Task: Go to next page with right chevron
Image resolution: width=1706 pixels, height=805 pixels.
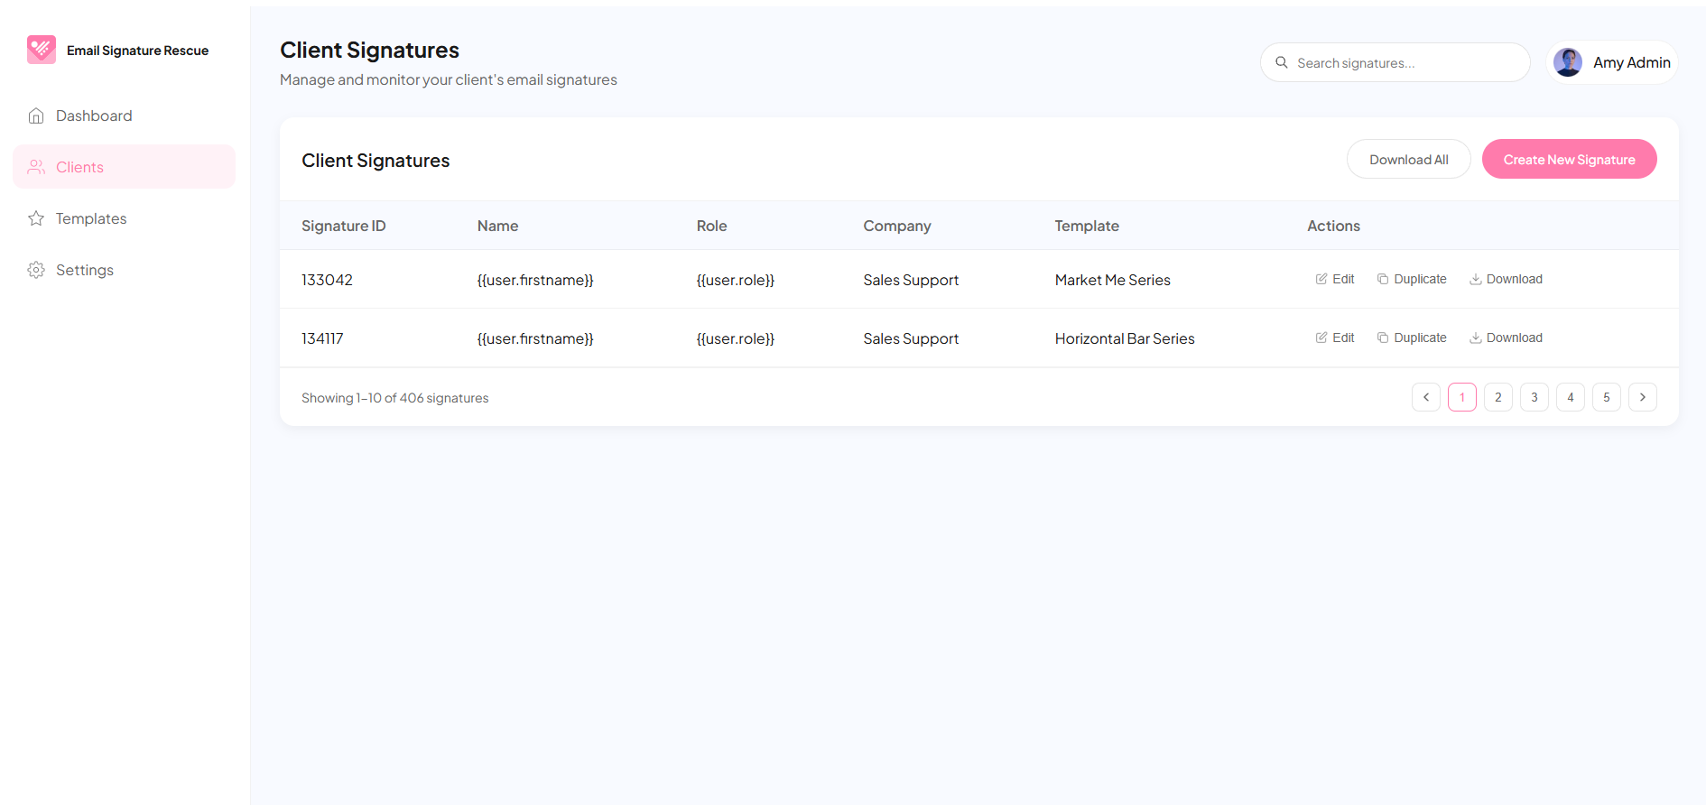Action: click(1643, 397)
